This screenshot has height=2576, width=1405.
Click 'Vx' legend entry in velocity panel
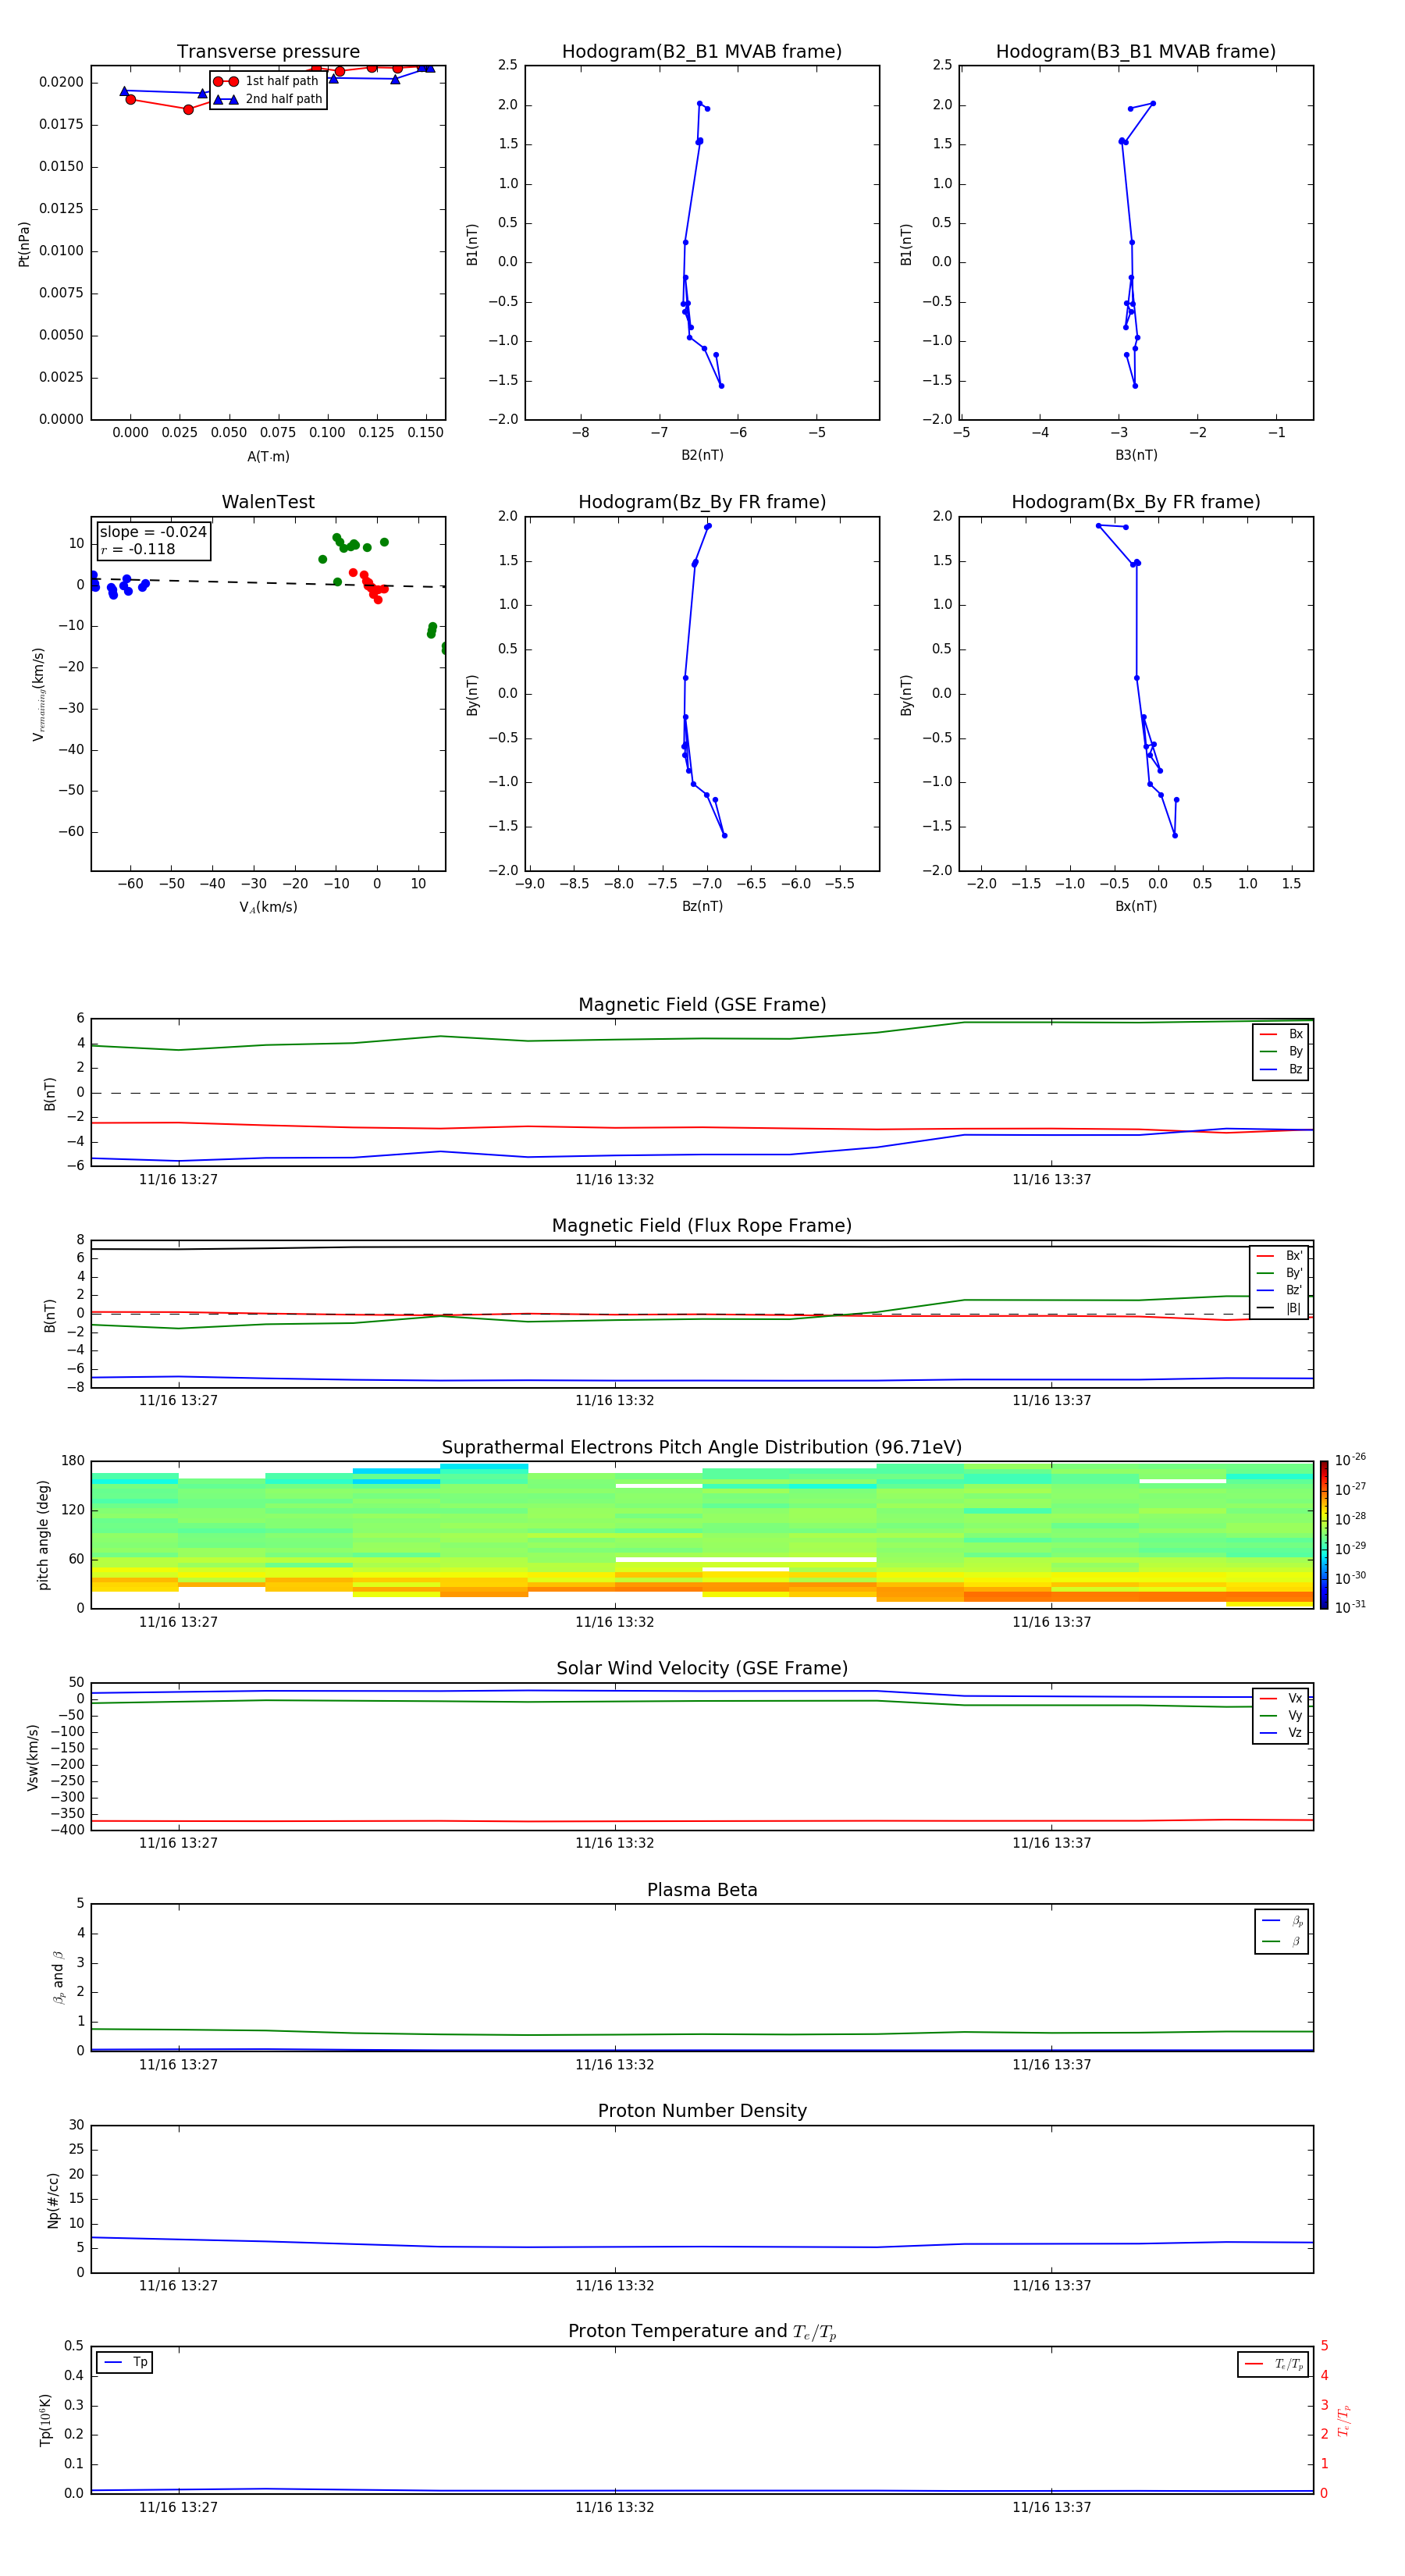pos(1281,1698)
